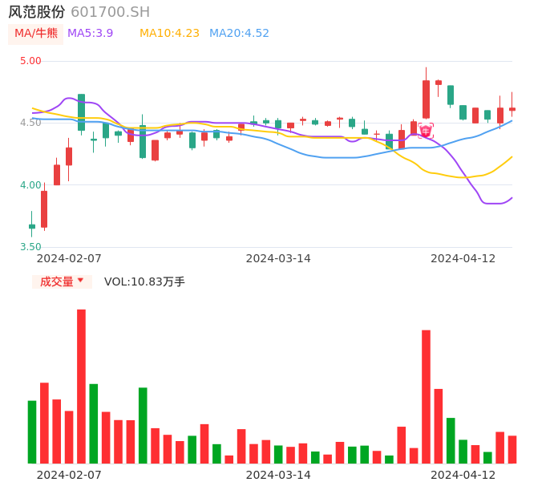Image resolution: width=550 pixels, height=486 pixels.
Task: Click the pink bull (牛) signal marker
Action: [x=426, y=131]
